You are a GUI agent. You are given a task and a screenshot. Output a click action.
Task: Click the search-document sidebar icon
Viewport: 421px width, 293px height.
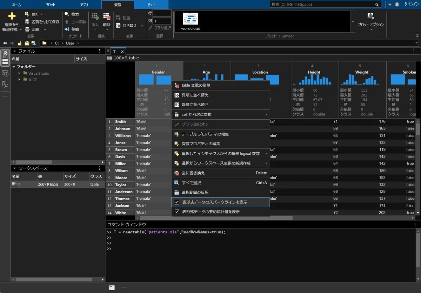[x=5, y=84]
